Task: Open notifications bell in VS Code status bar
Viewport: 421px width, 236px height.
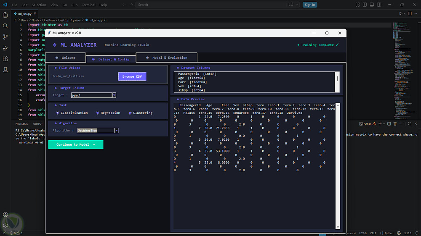Action: [417, 233]
